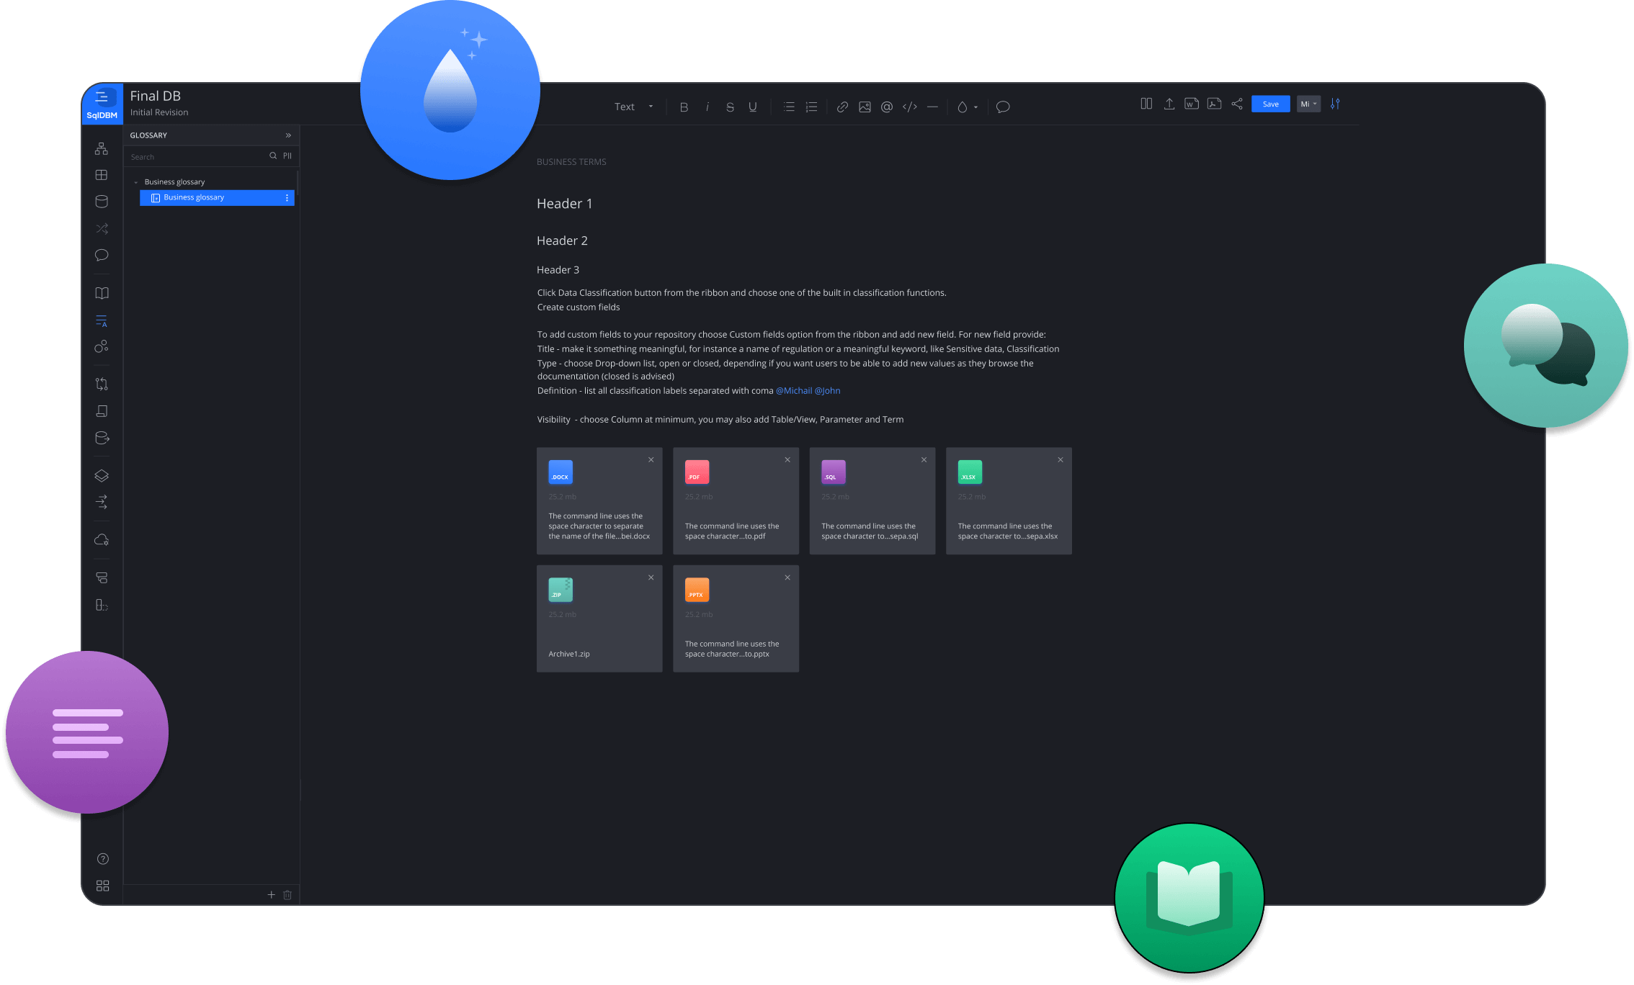Toggle strikethrough text formatting

click(x=730, y=107)
